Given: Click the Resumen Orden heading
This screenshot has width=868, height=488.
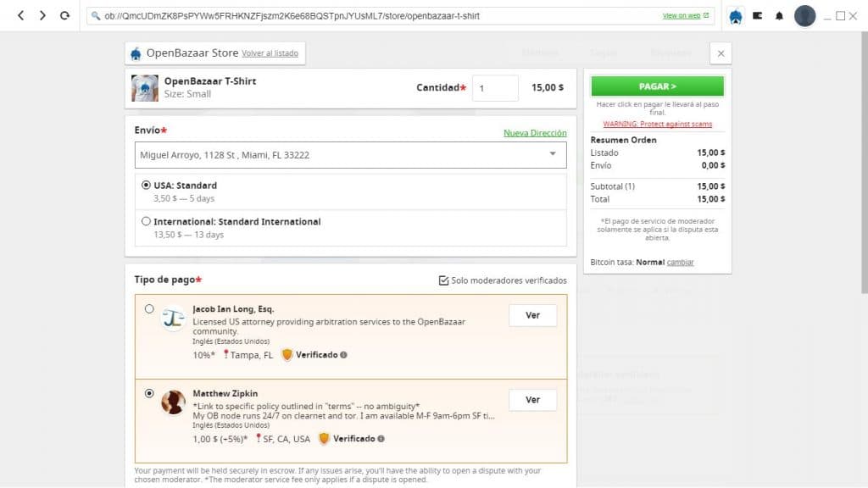Looking at the screenshot, I should [623, 140].
